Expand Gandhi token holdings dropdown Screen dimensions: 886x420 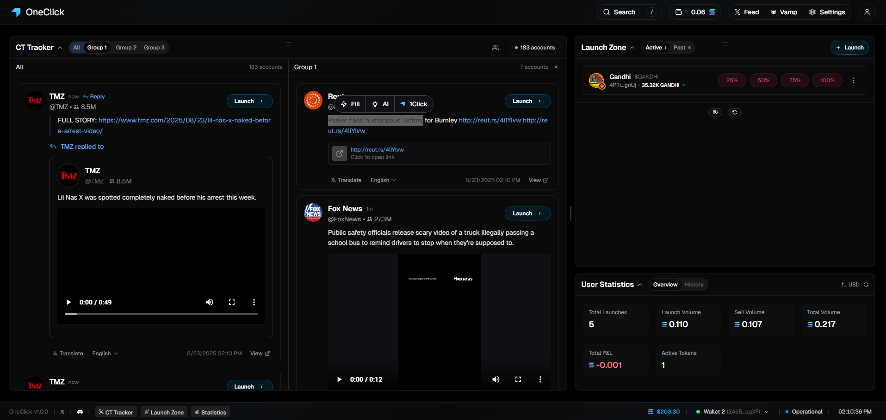pos(684,85)
